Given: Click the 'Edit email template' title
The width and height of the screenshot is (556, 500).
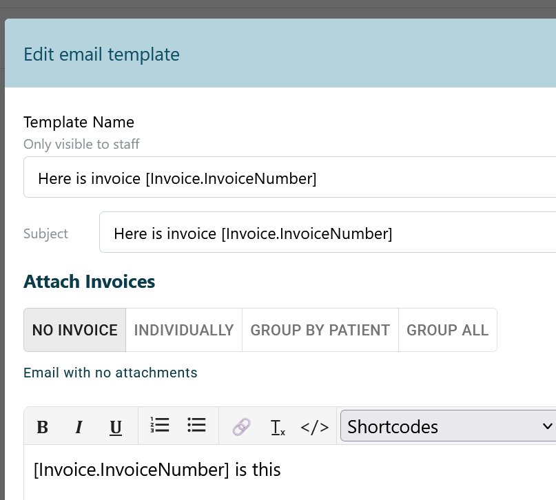Looking at the screenshot, I should (x=101, y=54).
